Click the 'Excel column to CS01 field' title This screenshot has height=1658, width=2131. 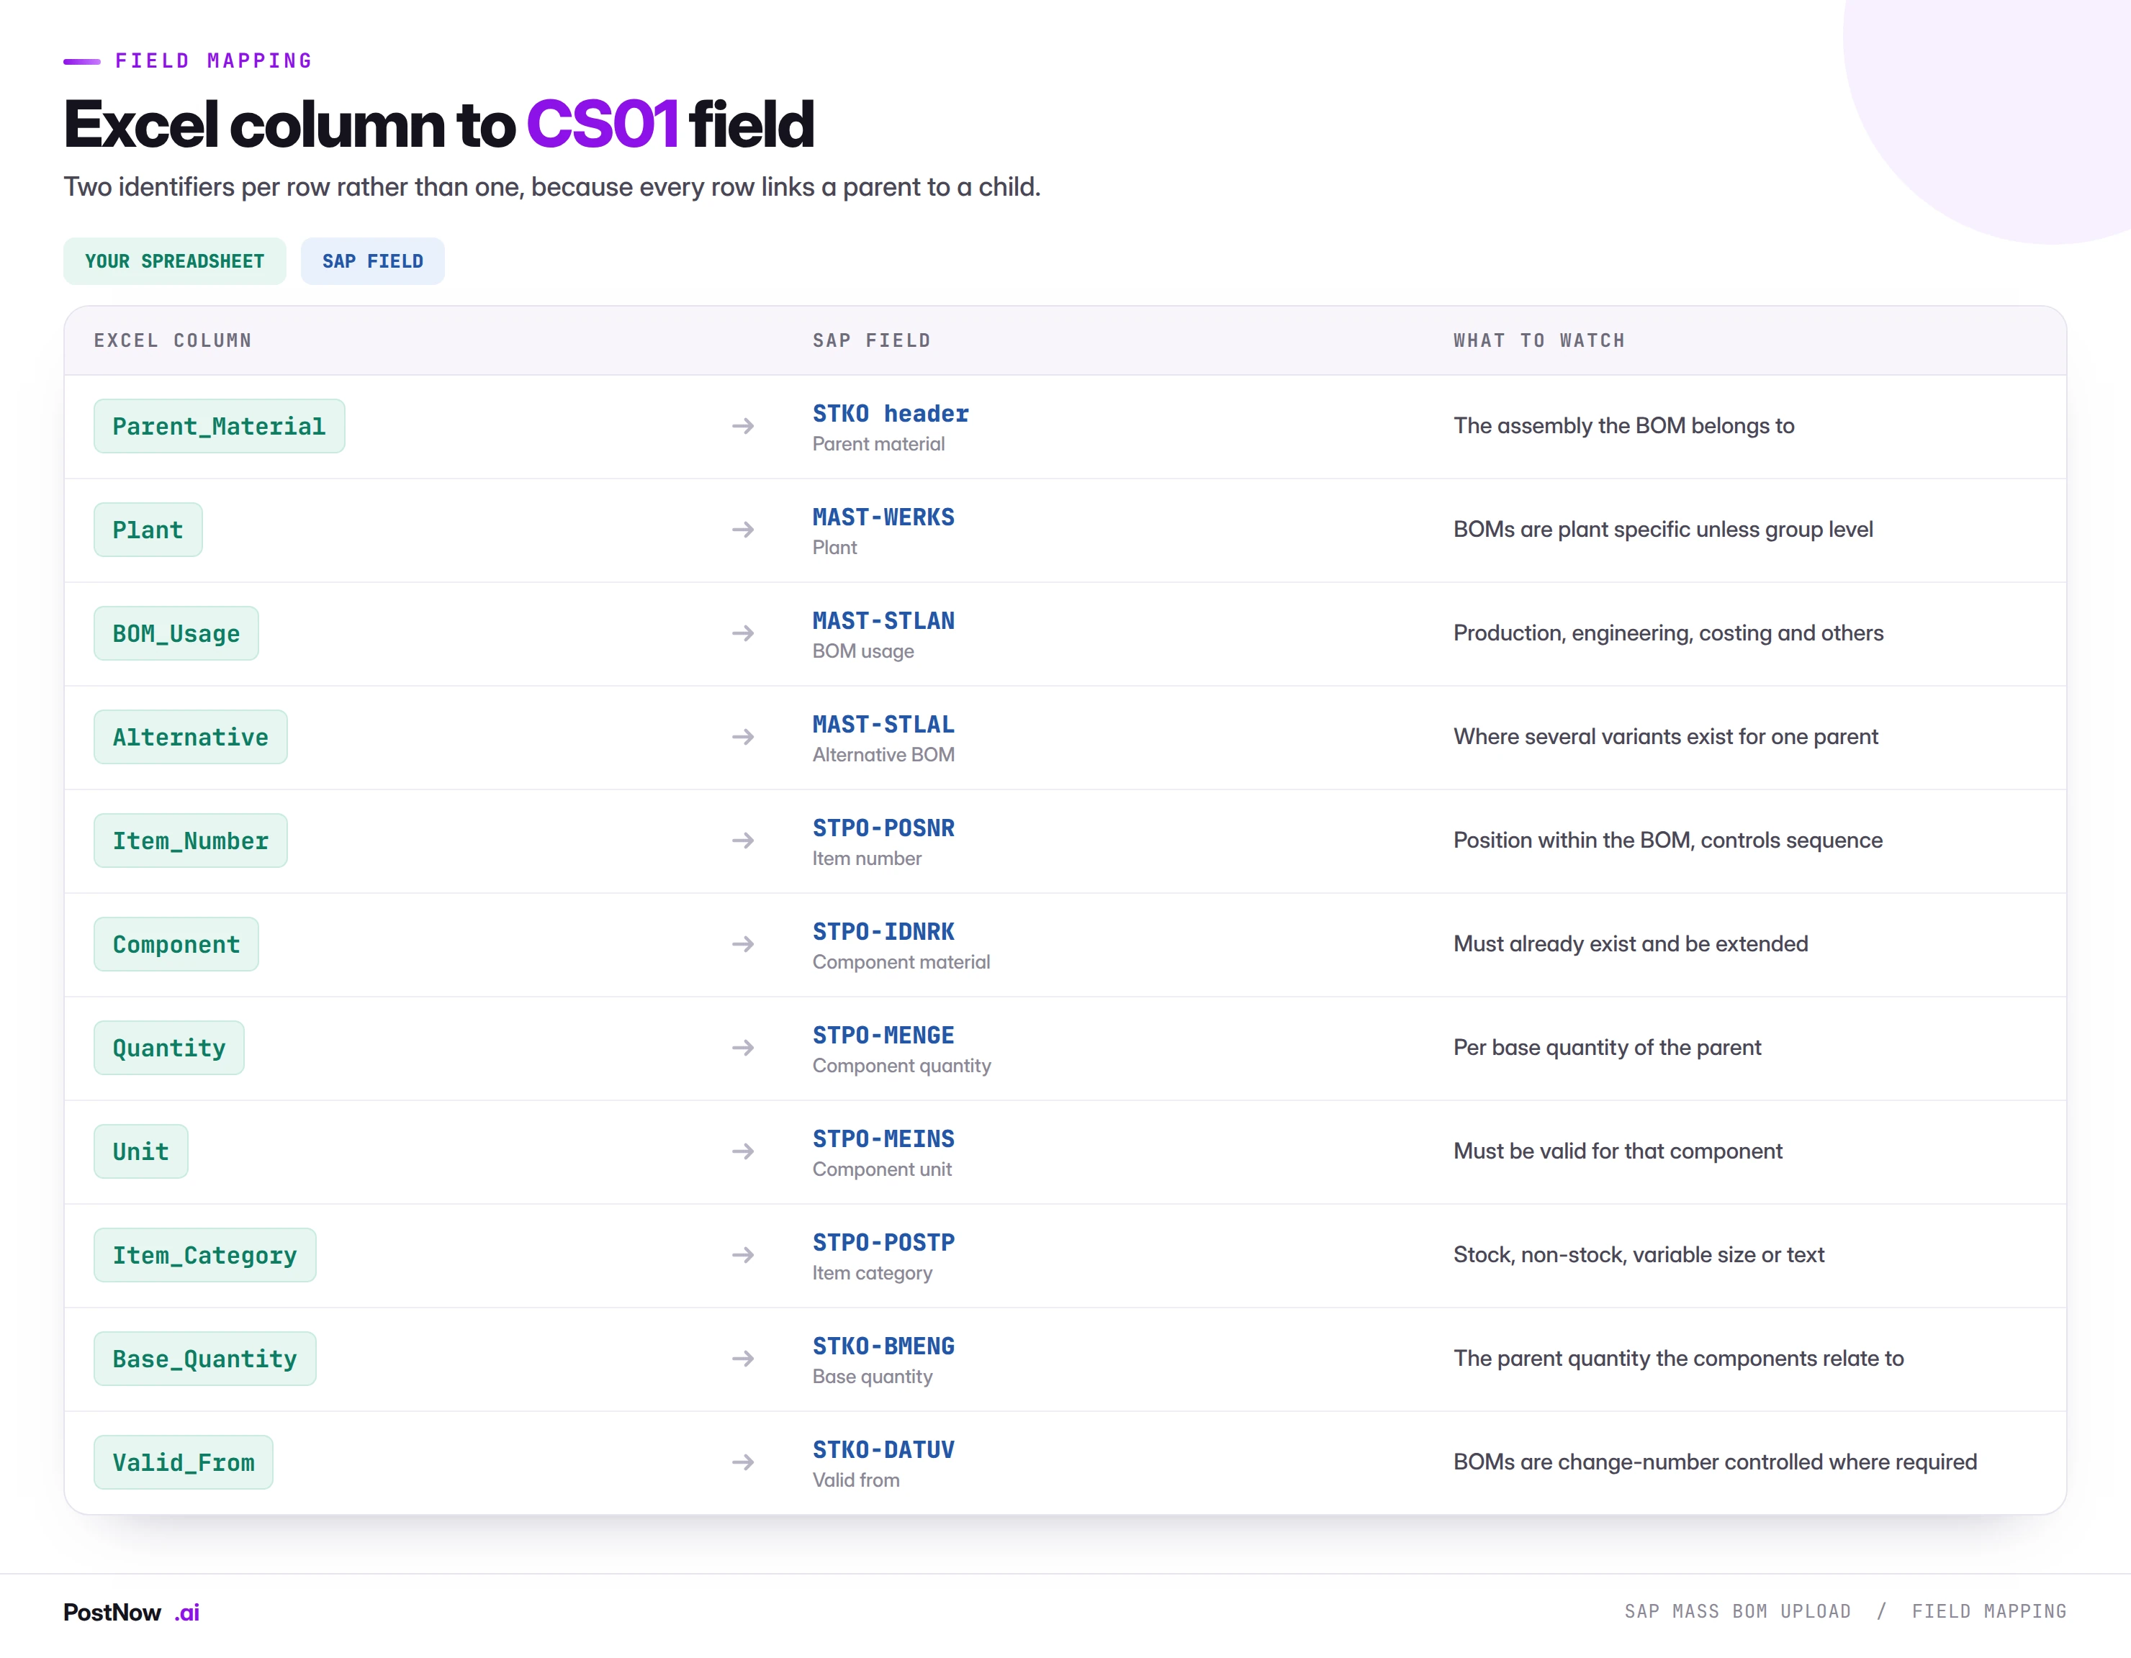439,124
